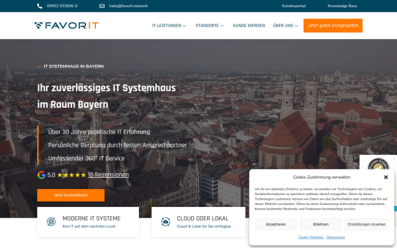Open the Kunde werden menu item
This screenshot has width=397, height=248.
point(249,26)
